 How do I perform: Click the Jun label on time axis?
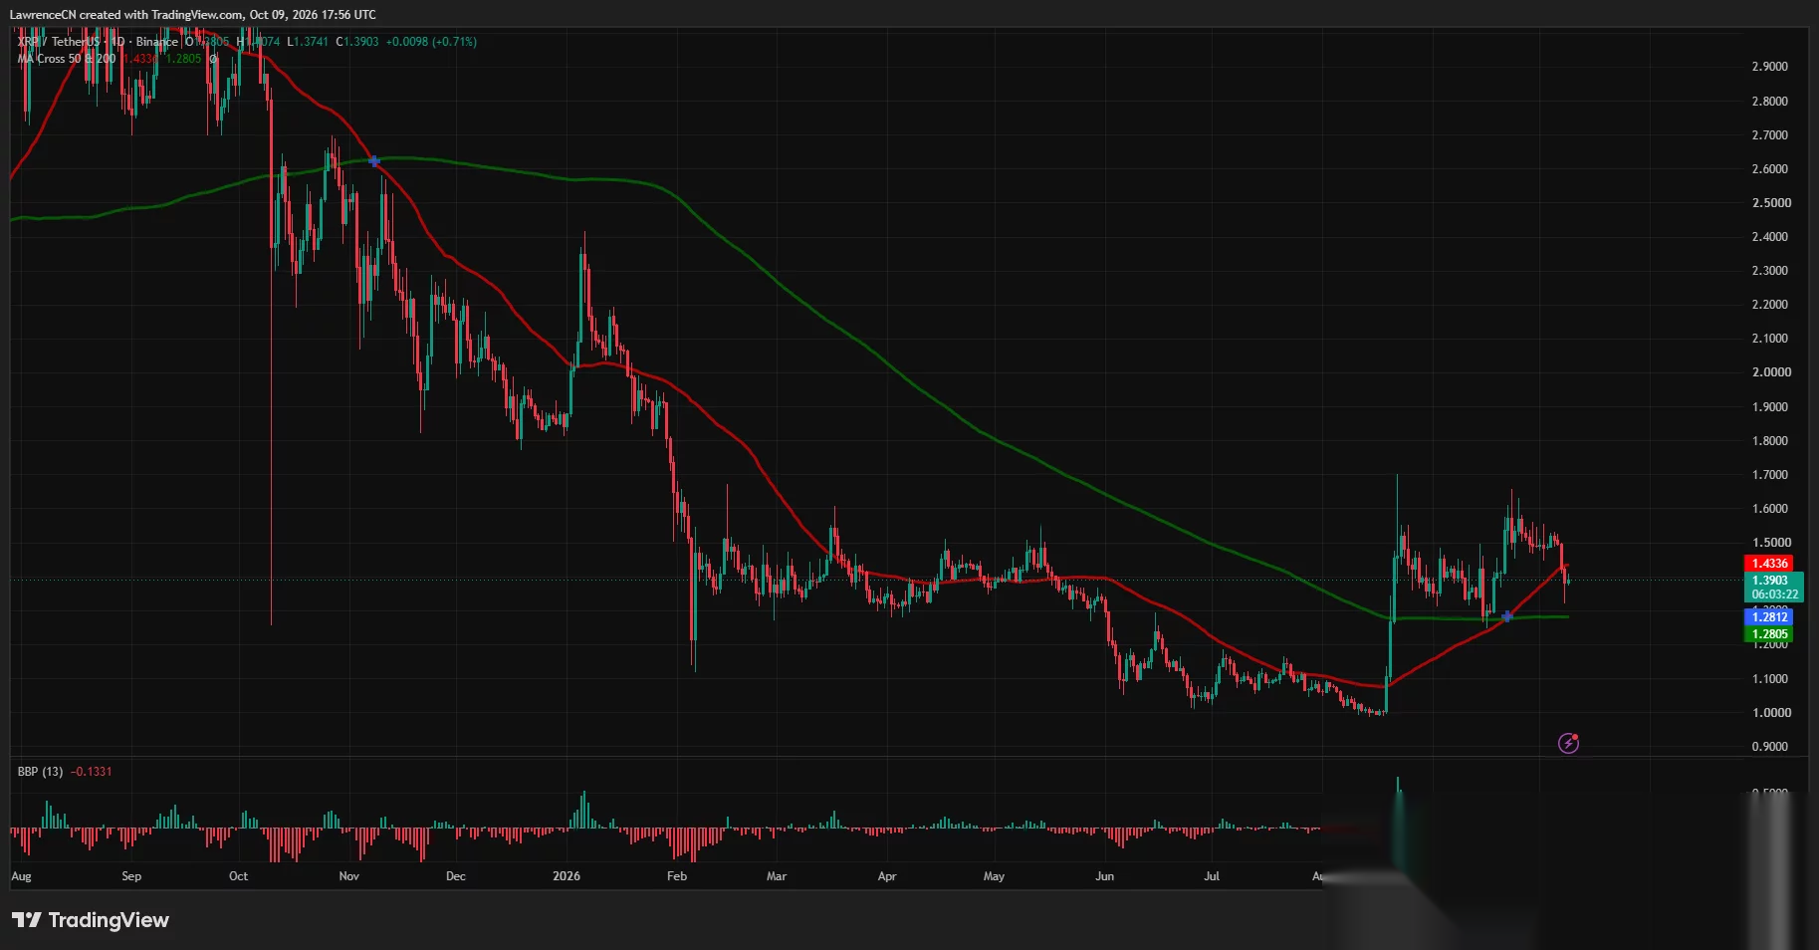(x=1104, y=876)
